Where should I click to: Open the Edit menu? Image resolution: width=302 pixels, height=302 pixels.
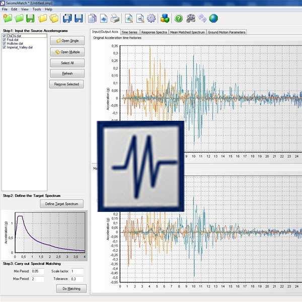point(14,9)
